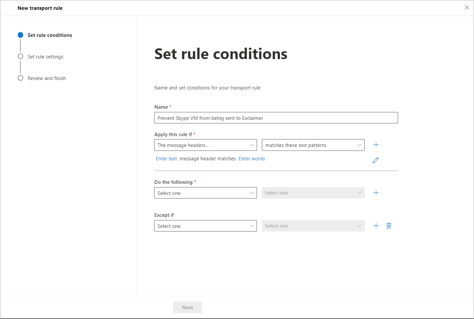
Task: Click the pencil edit icon for header condition
Action: point(375,160)
